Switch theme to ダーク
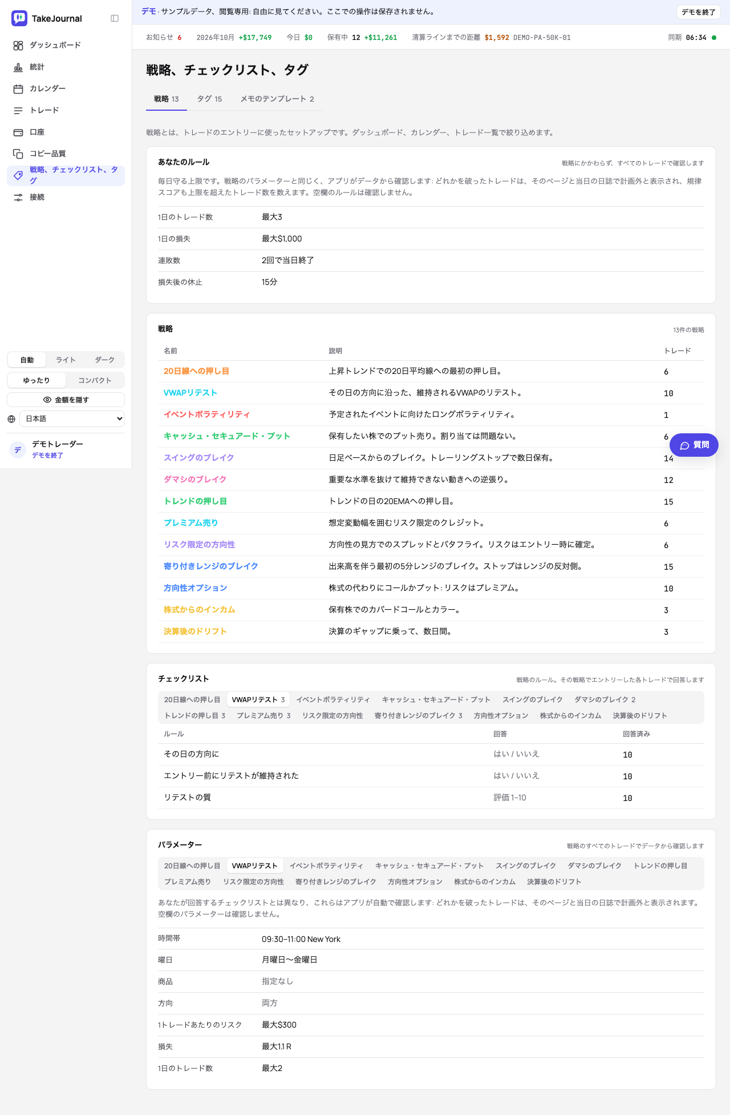Viewport: 730px width, 1115px height. (104, 360)
